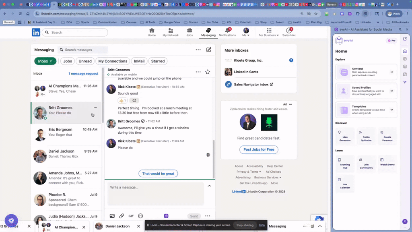Open Messaging in top nav
Viewport: 412px width, 232px height.
[x=208, y=32]
